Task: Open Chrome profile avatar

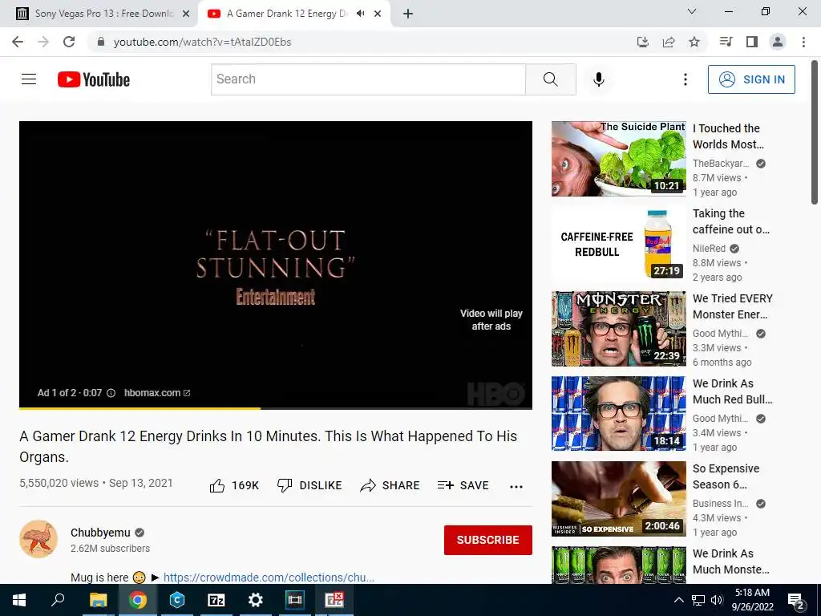Action: point(778,42)
